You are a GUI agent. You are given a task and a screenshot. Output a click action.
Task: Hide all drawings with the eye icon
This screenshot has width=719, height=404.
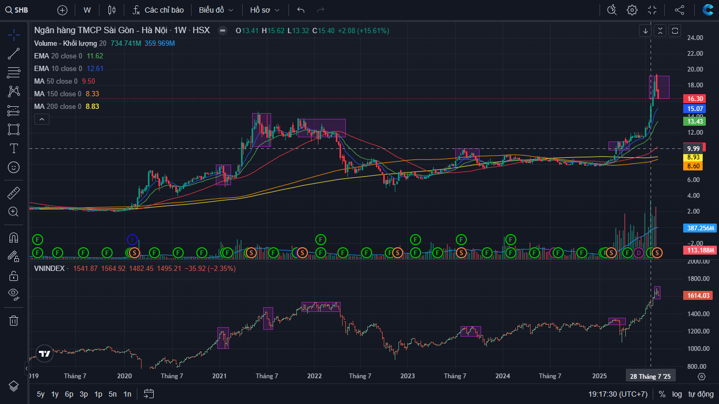pos(14,294)
